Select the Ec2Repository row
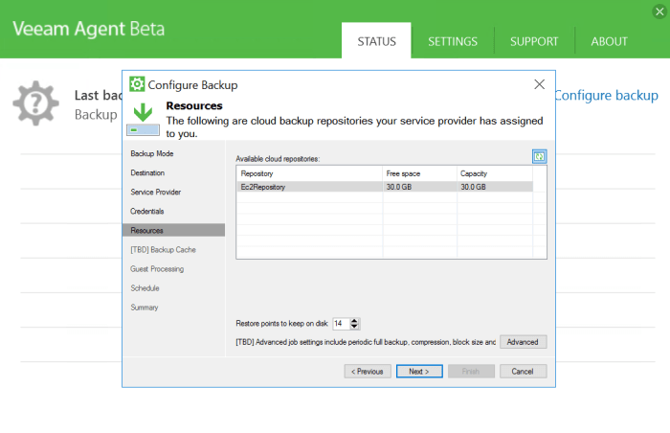Viewport: 670px width, 433px height. click(385, 187)
